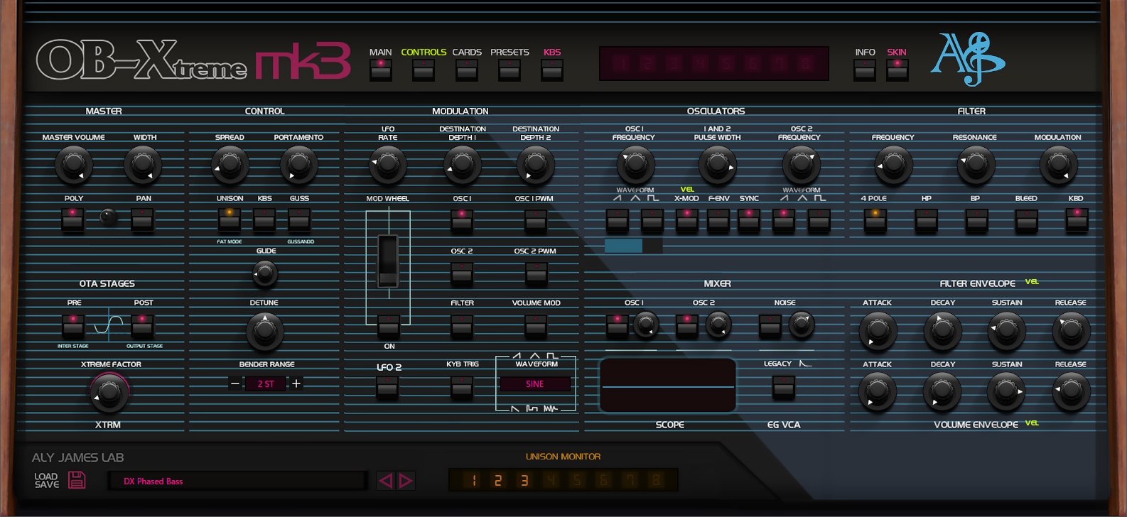Switch to the KBS page

552,70
